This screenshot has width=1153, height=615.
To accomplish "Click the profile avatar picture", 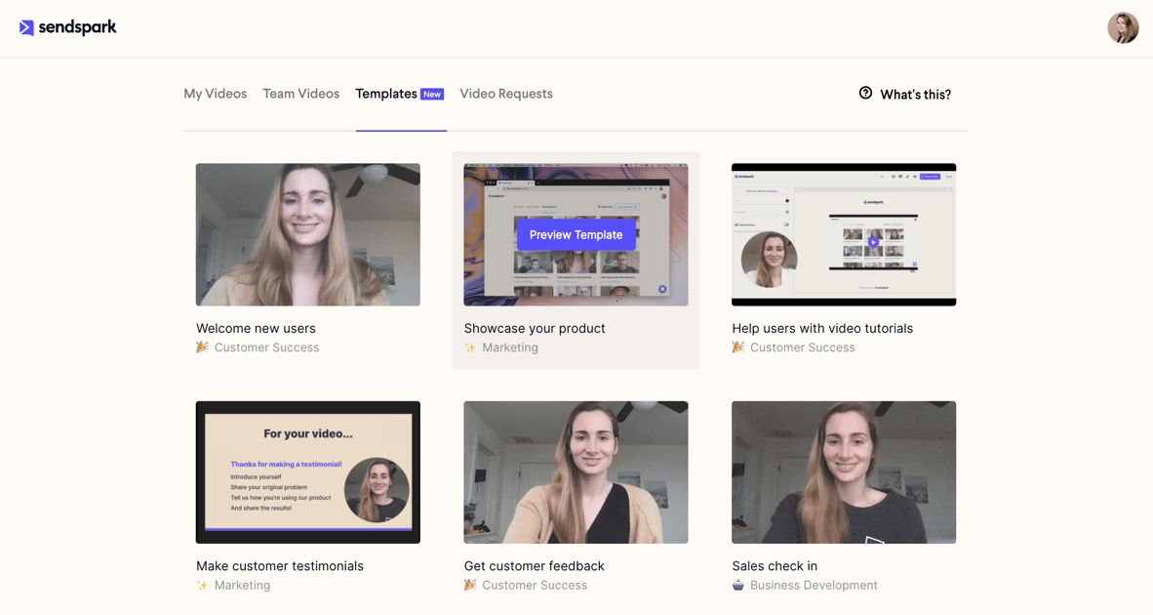I will pos(1123,27).
